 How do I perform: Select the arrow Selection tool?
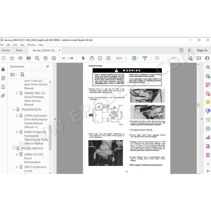coord(83,58)
